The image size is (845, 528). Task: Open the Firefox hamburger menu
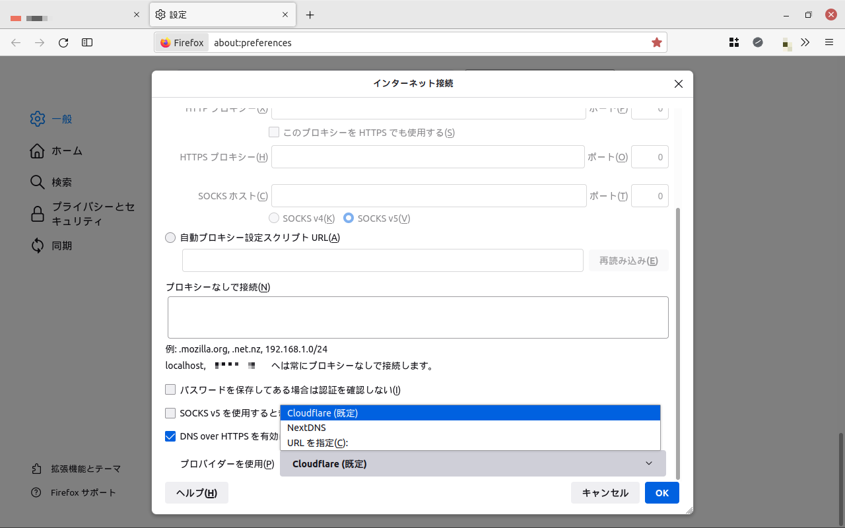coord(829,42)
